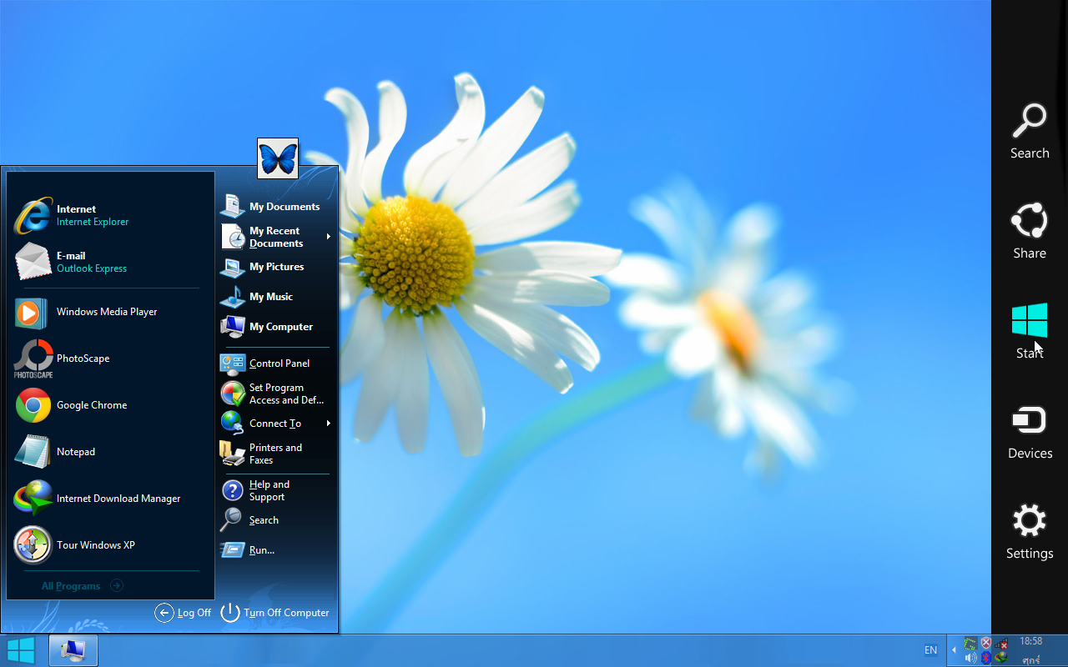Open the Help and Support icon
The height and width of the screenshot is (667, 1068).
coord(232,490)
